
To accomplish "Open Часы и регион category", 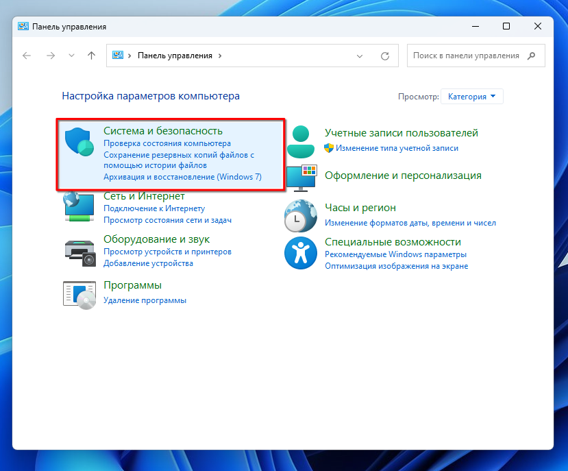I will point(360,208).
